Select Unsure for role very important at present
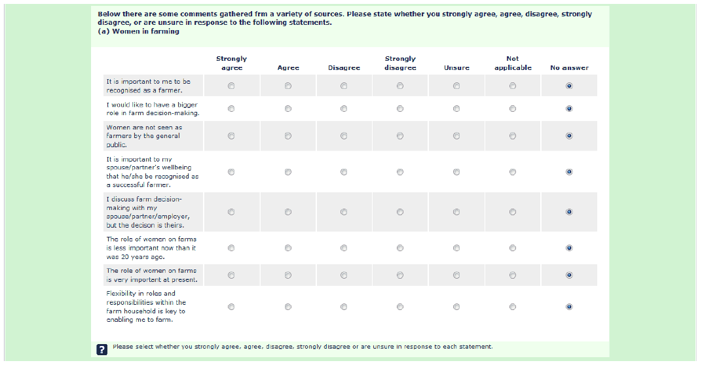 (x=456, y=275)
